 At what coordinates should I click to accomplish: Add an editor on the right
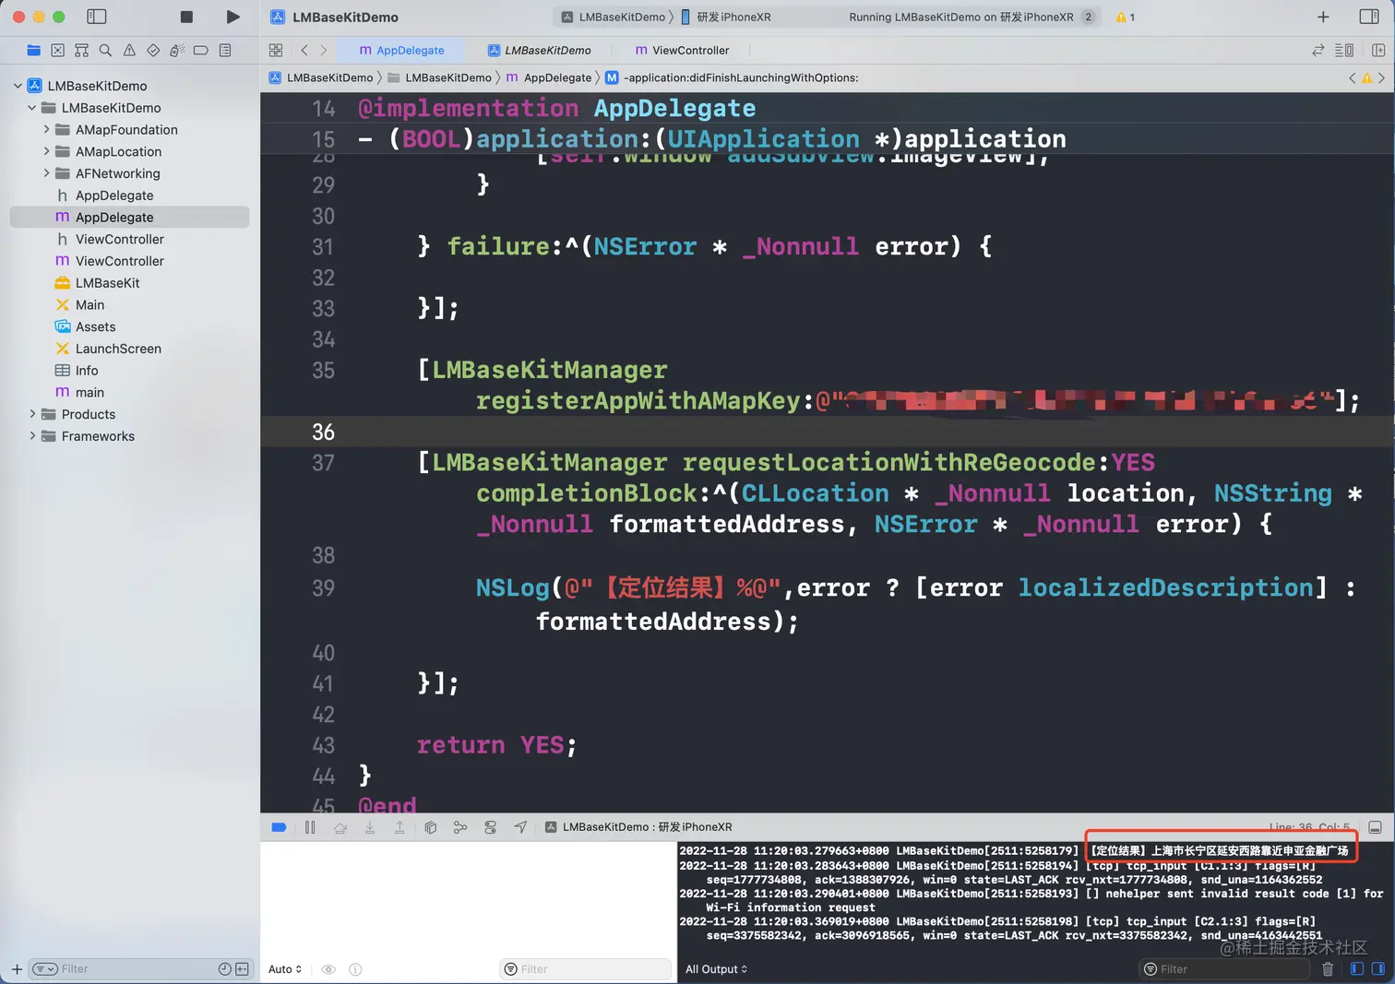(x=1378, y=51)
